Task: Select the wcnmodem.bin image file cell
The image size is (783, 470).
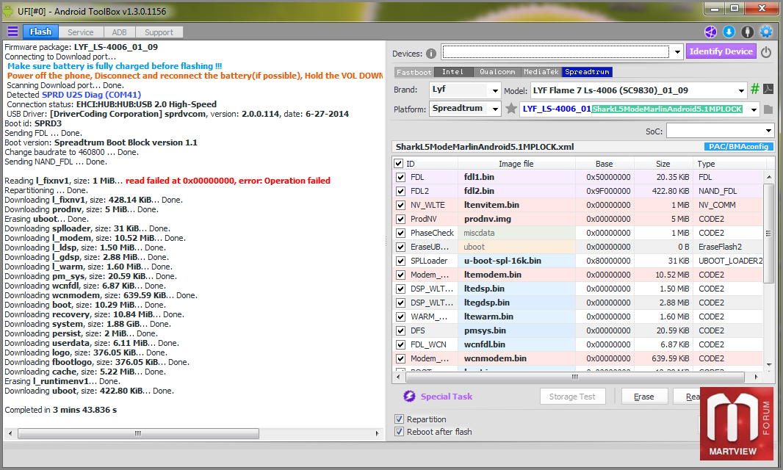Action: click(516, 358)
